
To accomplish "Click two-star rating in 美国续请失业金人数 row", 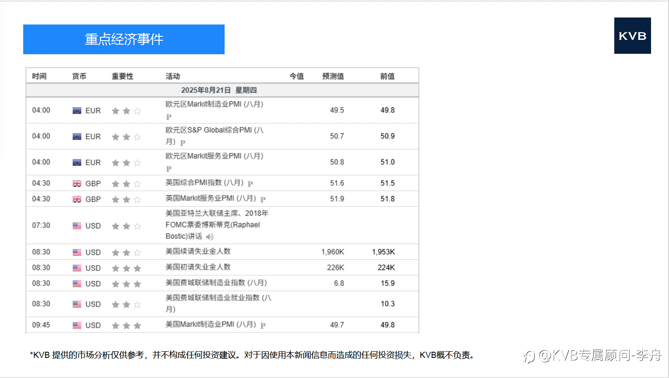I will point(127,252).
